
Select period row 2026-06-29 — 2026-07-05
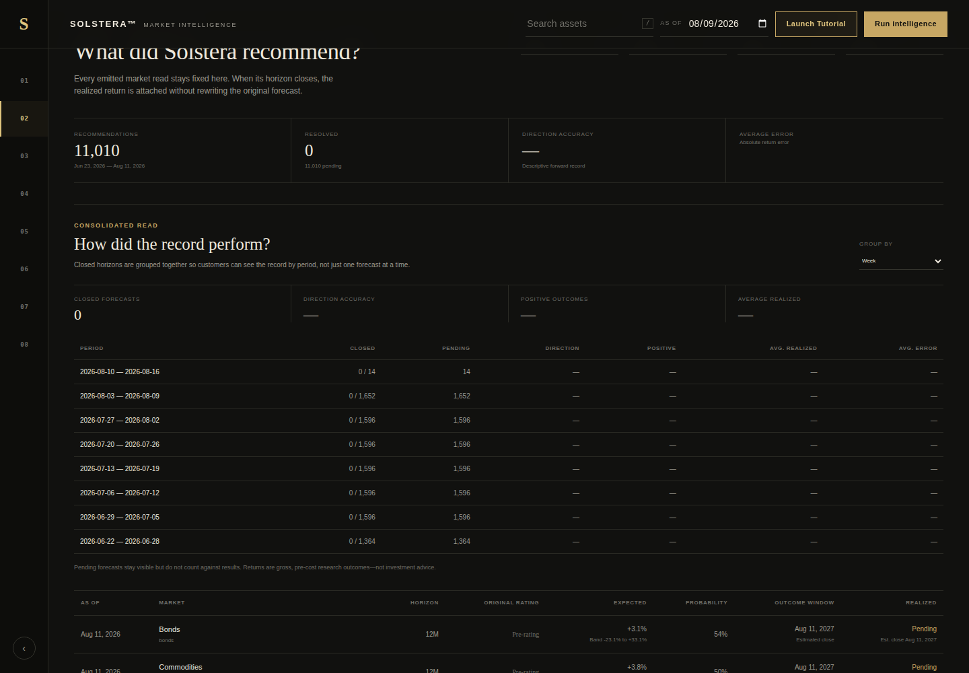click(509, 518)
